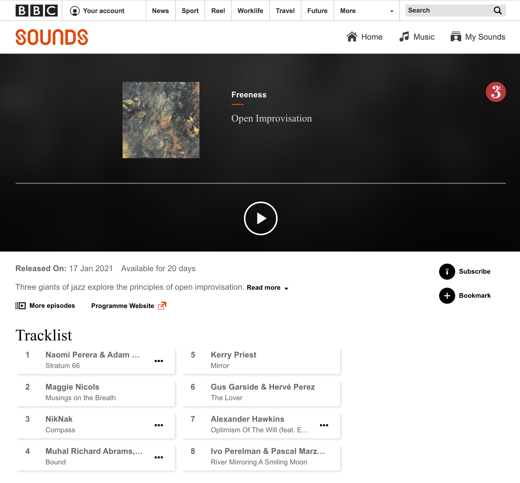Image resolution: width=520 pixels, height=483 pixels.
Task: Click the search magnifier icon
Action: (497, 11)
